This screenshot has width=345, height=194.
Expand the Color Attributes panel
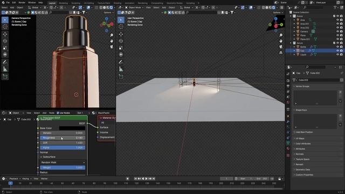click(x=303, y=144)
